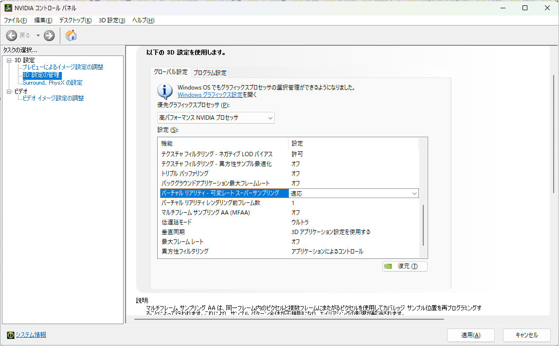The height and width of the screenshot is (346, 559).
Task: Click the home icon in toolbar
Action: 71,35
